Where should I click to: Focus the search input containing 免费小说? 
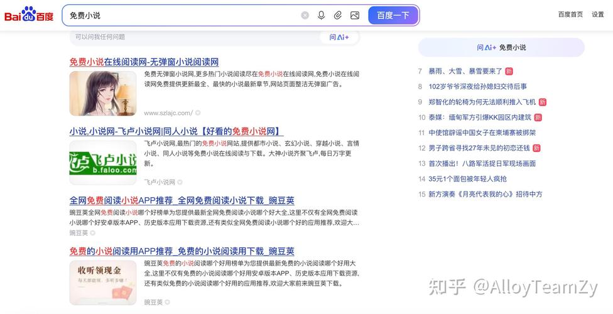[x=180, y=15]
